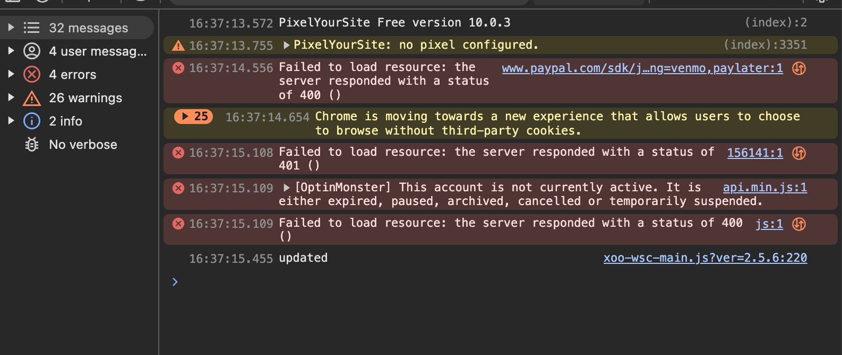Click network request icon on paypal 400 error
Image resolution: width=842 pixels, height=355 pixels.
[x=799, y=68]
